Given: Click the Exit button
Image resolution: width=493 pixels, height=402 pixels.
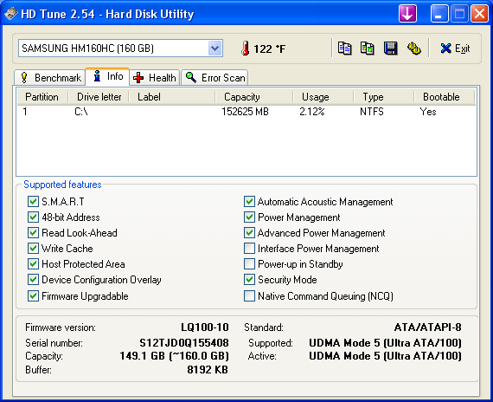Looking at the screenshot, I should pos(455,49).
